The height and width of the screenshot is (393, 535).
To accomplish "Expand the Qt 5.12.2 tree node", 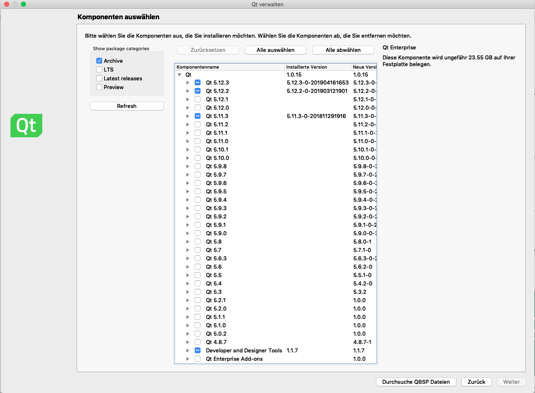I will [x=188, y=91].
